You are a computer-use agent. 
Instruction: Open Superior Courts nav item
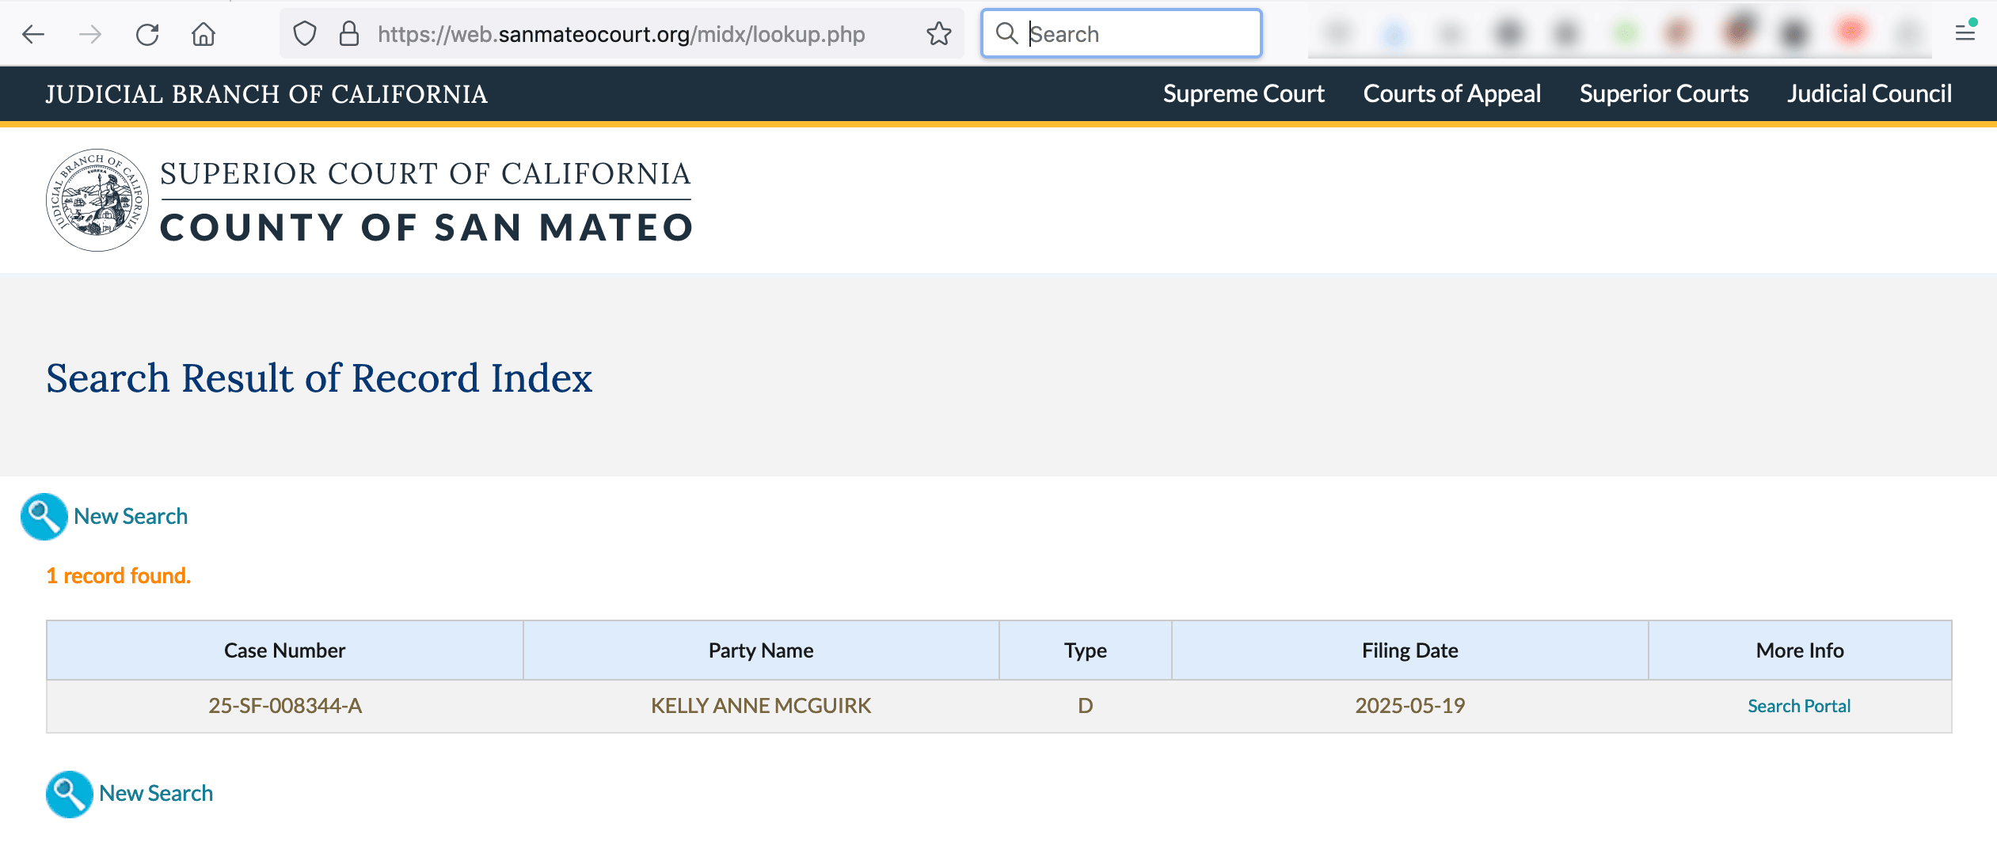pyautogui.click(x=1664, y=94)
